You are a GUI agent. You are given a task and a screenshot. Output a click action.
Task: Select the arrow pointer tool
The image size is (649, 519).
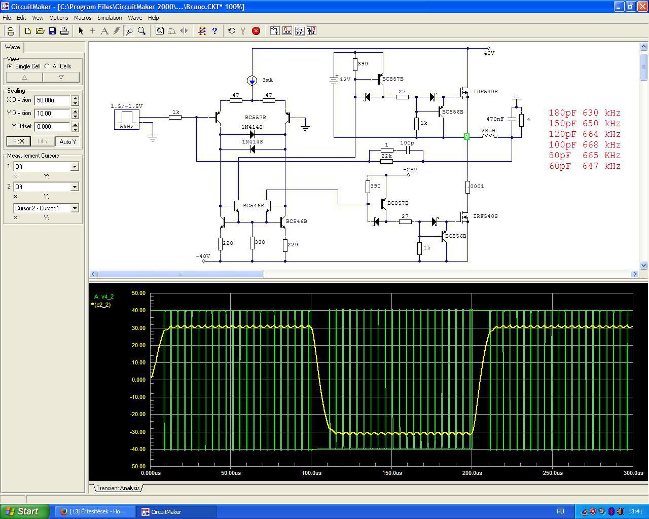coord(81,31)
